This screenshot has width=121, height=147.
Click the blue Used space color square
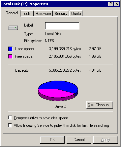pos(10,49)
